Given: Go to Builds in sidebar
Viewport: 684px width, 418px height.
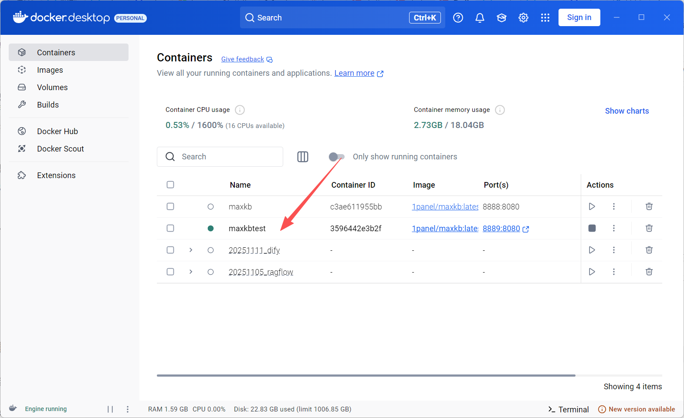Looking at the screenshot, I should click(x=68, y=104).
